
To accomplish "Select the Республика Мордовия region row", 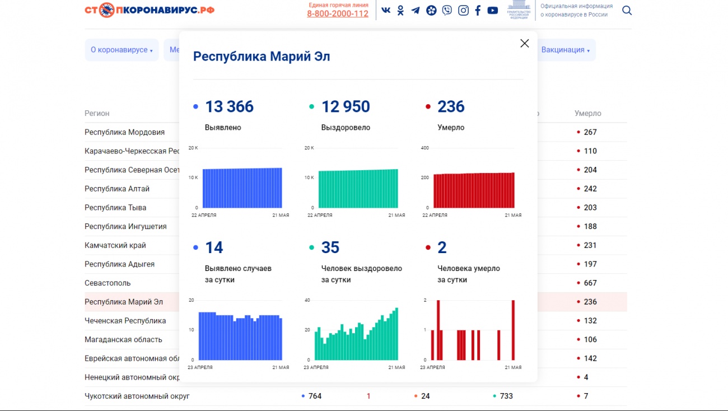I will [x=125, y=132].
